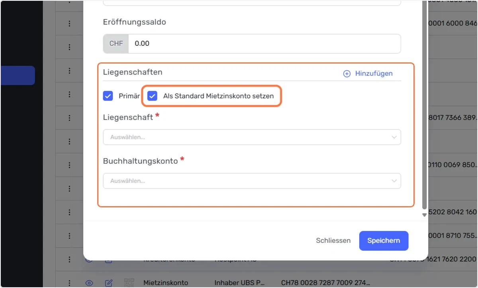Click the Liegenschaften section heading
The width and height of the screenshot is (478, 288).
click(133, 72)
